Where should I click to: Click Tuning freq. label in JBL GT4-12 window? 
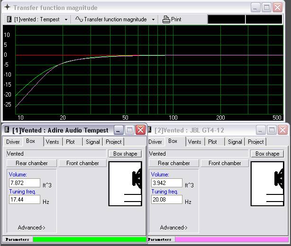tap(164, 192)
